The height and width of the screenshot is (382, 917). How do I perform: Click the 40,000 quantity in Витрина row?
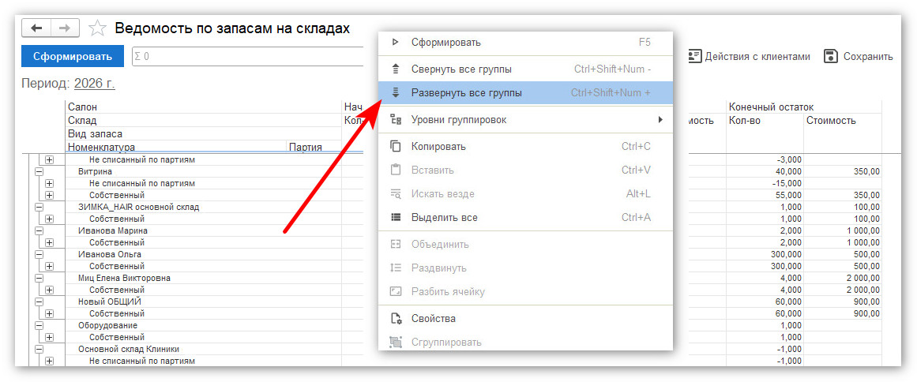coord(765,172)
